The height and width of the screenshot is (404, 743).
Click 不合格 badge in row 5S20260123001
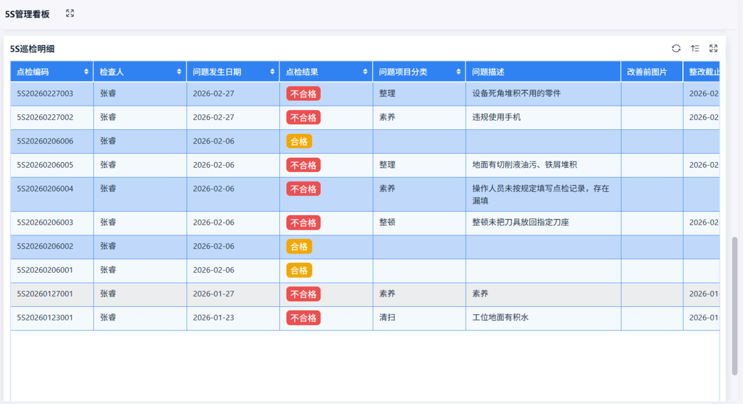pos(303,318)
